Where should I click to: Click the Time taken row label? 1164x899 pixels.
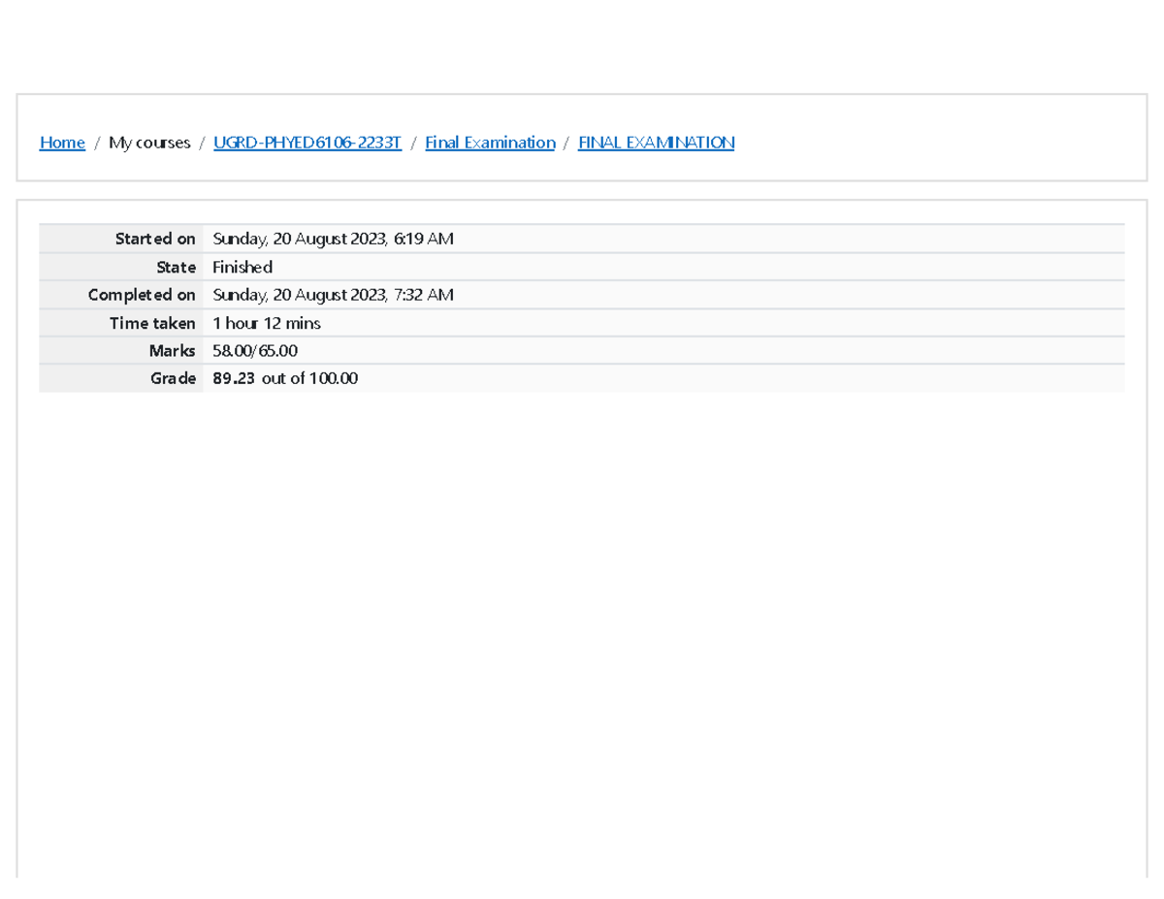click(152, 323)
